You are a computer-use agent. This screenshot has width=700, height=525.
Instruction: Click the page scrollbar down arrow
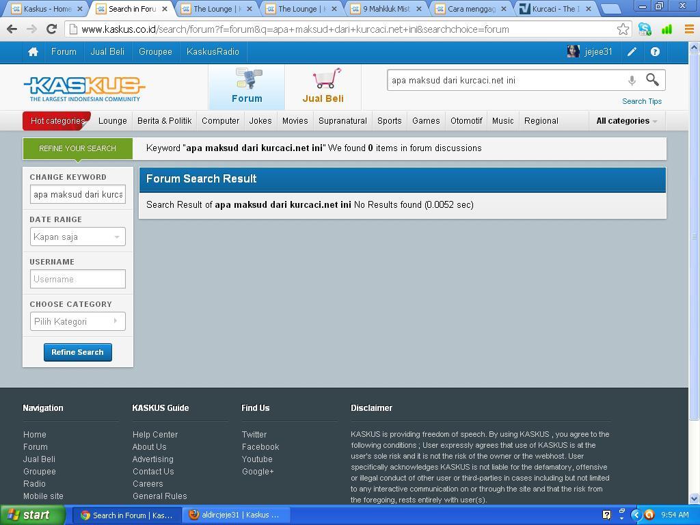pyautogui.click(x=694, y=498)
